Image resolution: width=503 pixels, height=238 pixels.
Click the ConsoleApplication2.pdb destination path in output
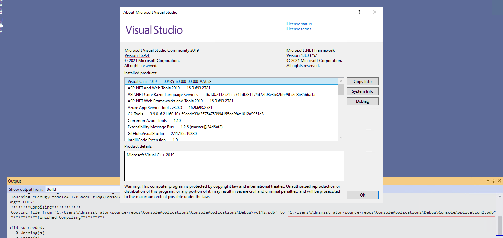[x=392, y=212]
